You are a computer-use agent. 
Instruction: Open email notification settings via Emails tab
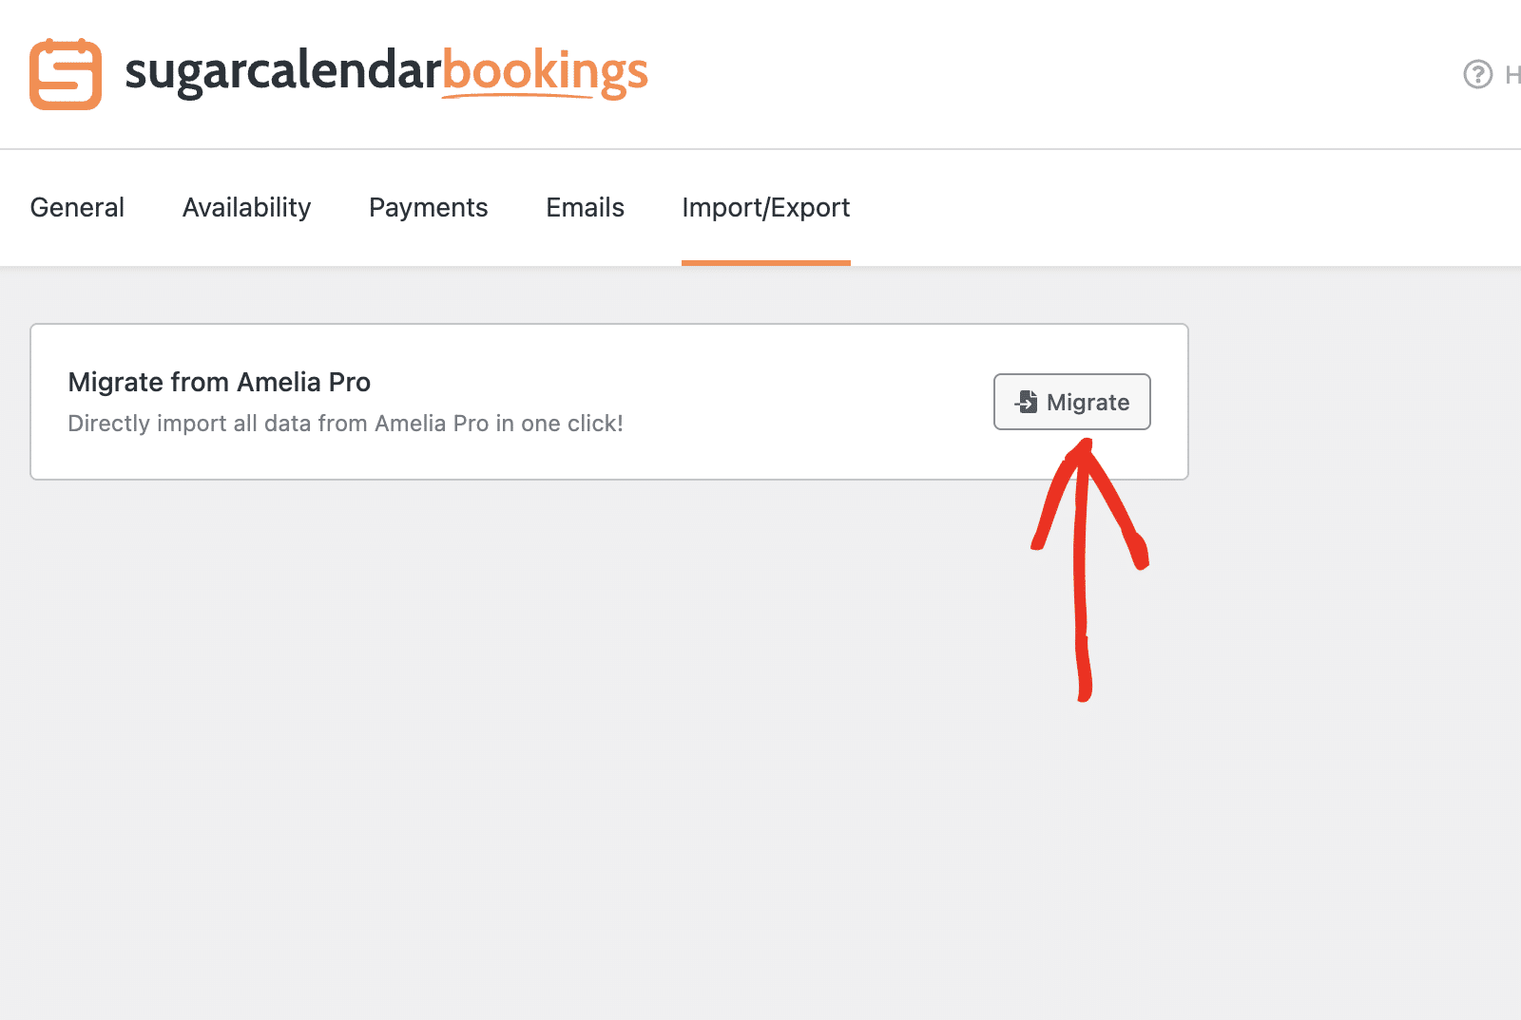(584, 207)
